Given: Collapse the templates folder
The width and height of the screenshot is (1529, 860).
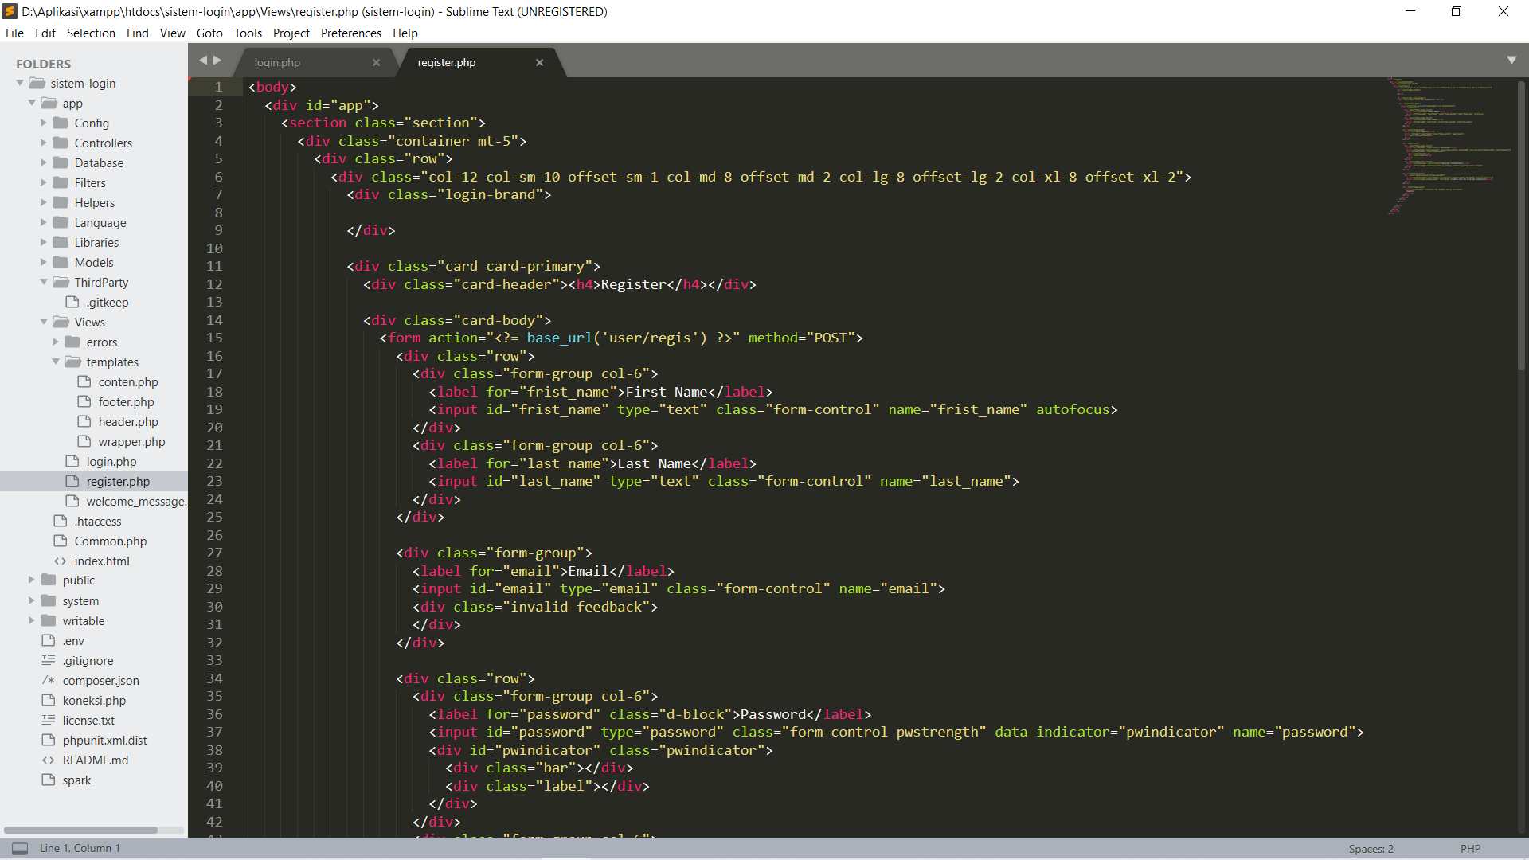Looking at the screenshot, I should 56,362.
